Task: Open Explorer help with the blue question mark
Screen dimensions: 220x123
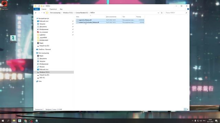Action: [188, 9]
